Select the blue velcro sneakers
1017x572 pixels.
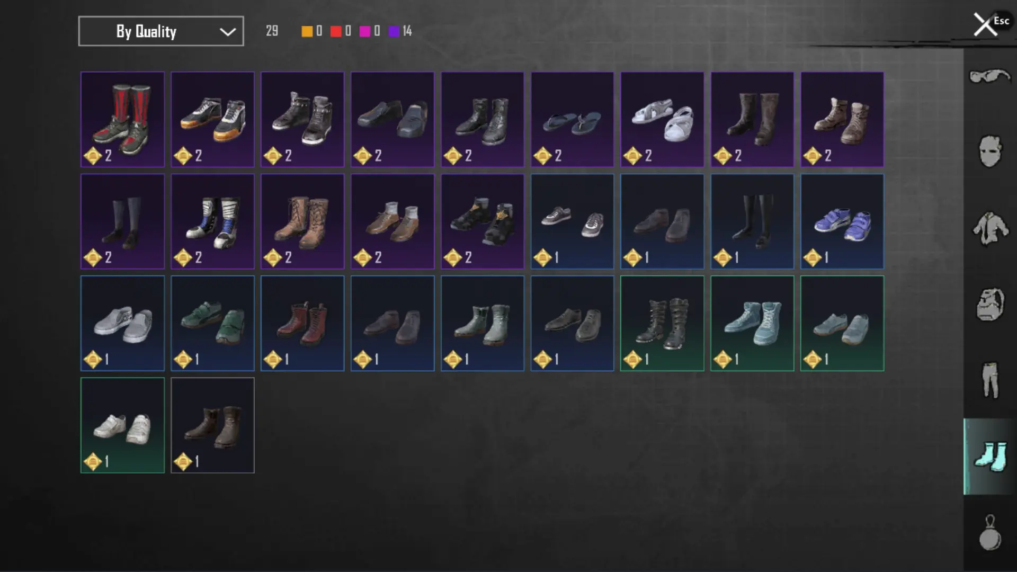click(x=842, y=221)
